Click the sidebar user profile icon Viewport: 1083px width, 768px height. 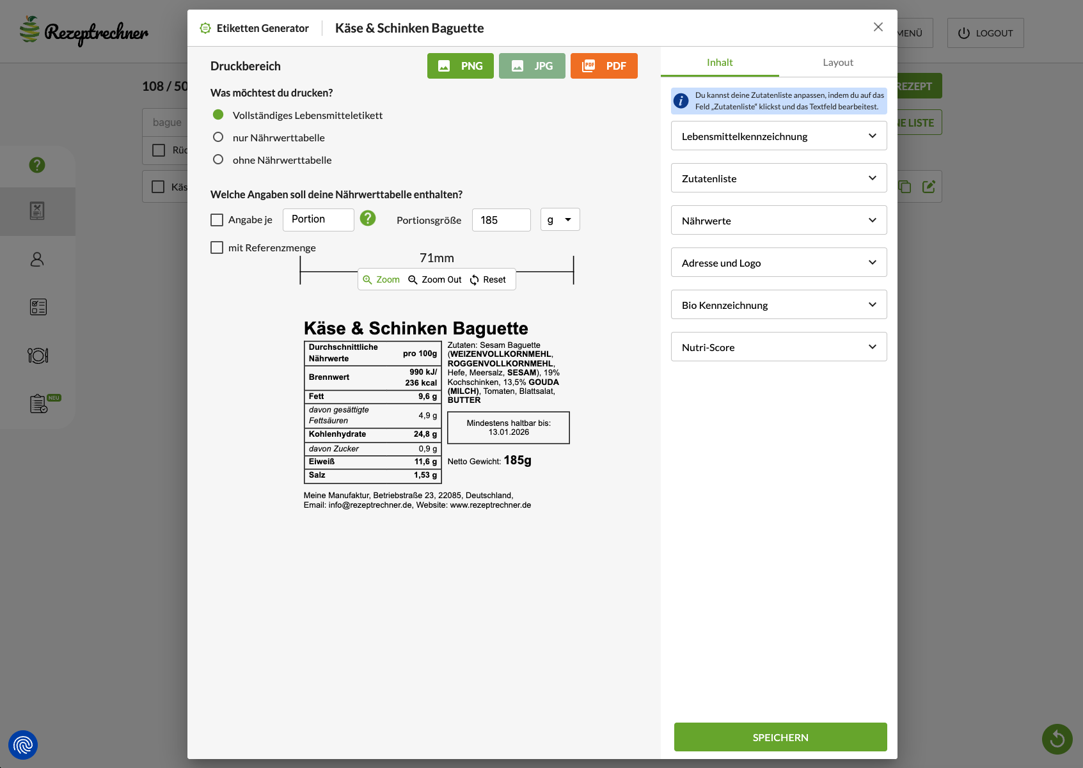pos(37,259)
